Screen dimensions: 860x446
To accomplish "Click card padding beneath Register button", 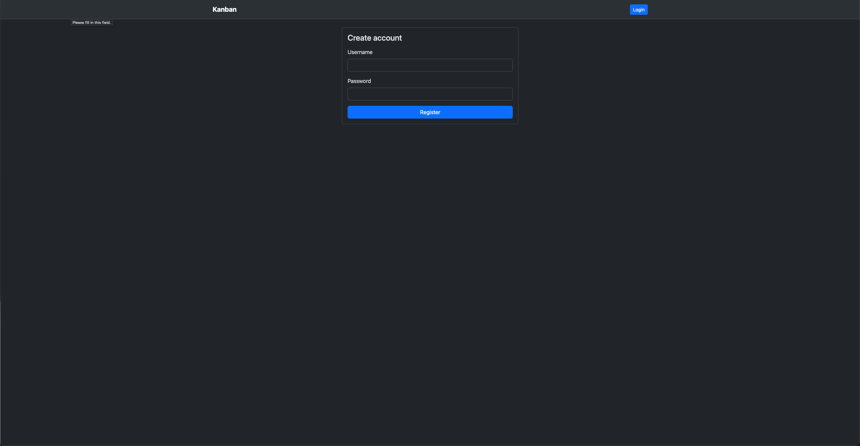I will point(430,121).
